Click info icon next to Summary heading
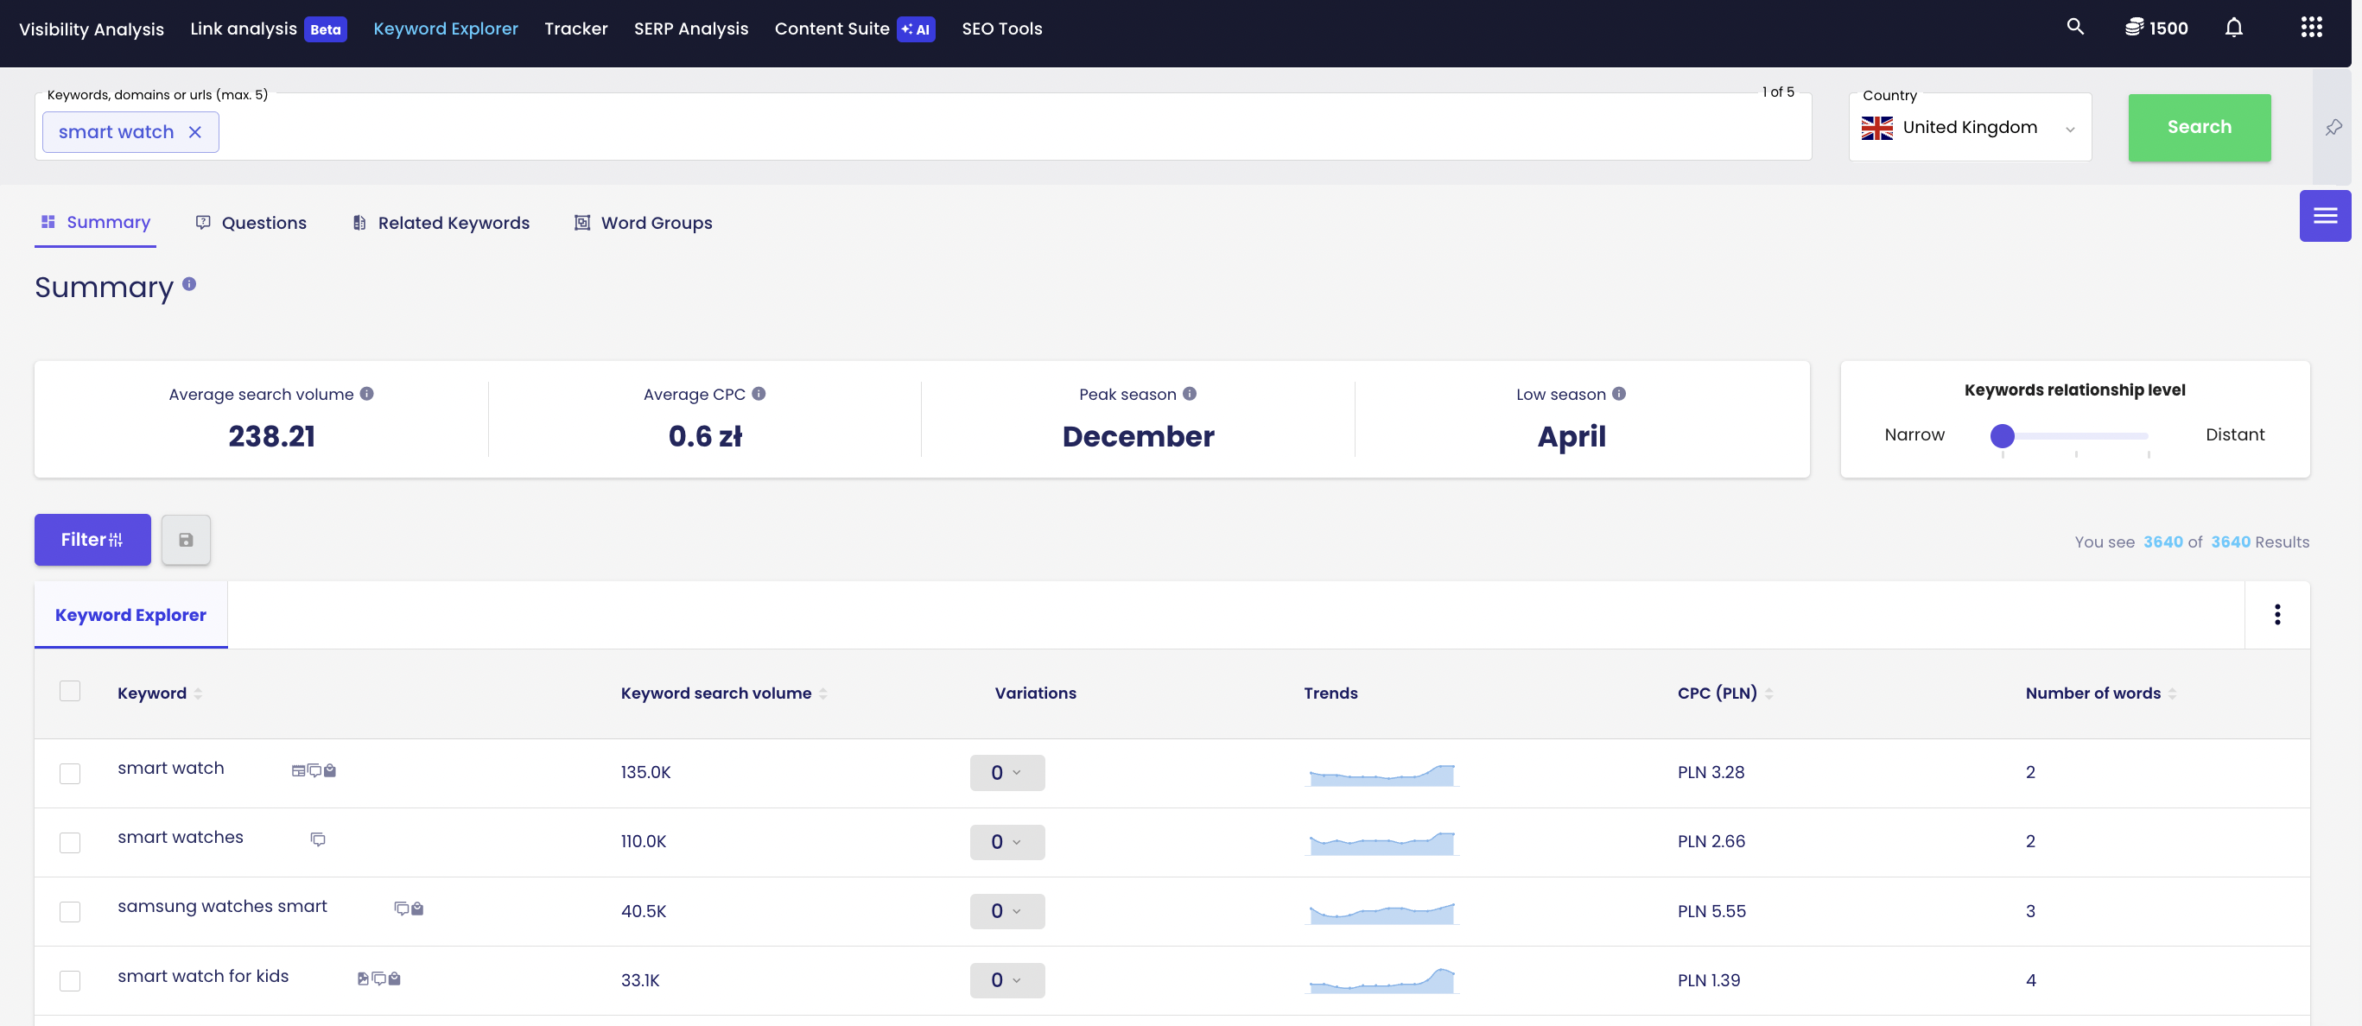Viewport: 2362px width, 1026px height. pos(189,283)
